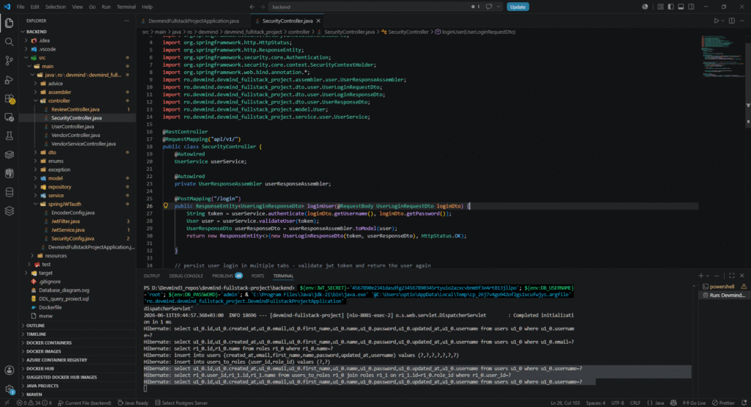Image resolution: width=751 pixels, height=407 pixels.
Task: Open the Testing beaker icon
Action: point(9,136)
